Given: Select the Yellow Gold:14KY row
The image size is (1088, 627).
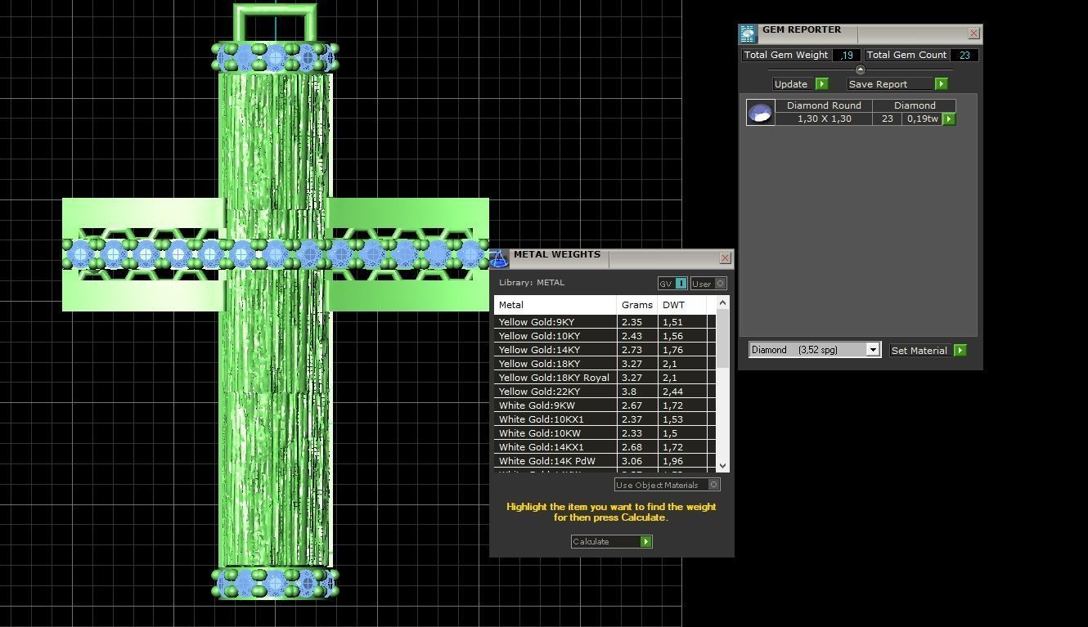Looking at the screenshot, I should click(x=605, y=350).
